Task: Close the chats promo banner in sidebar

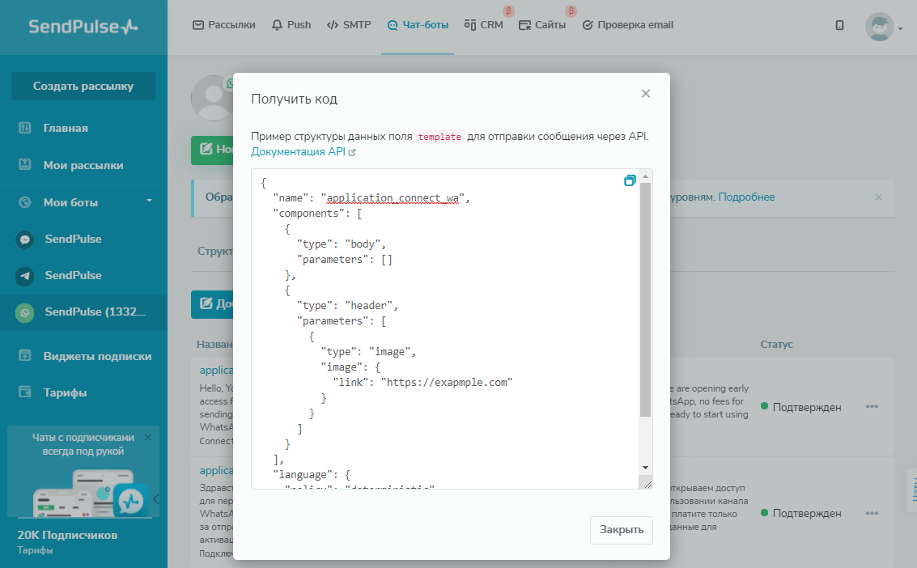Action: (147, 437)
